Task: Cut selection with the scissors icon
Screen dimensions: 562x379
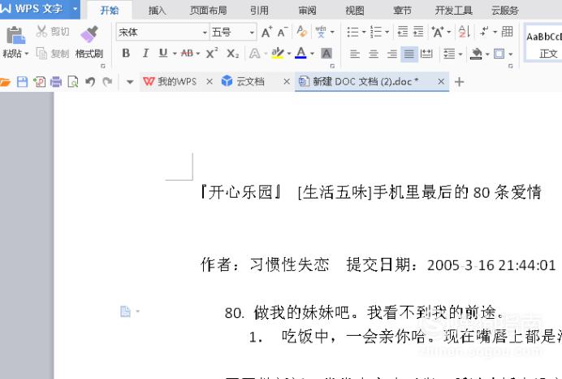Action: pyautogui.click(x=41, y=32)
